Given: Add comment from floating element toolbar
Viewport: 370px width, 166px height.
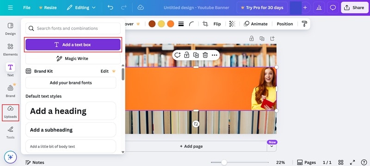Looking at the screenshot, I should [178, 55].
